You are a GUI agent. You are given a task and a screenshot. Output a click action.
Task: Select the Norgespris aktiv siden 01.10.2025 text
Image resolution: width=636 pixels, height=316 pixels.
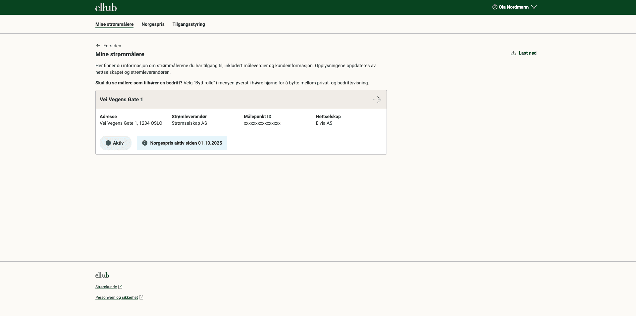[x=186, y=143]
